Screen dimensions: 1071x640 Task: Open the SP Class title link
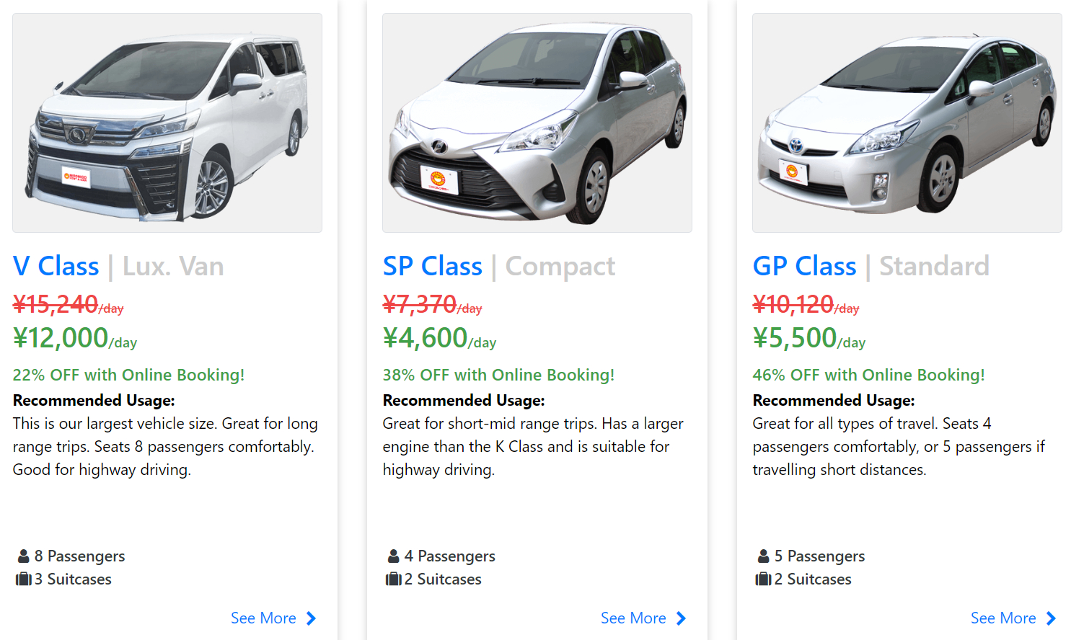click(x=432, y=266)
